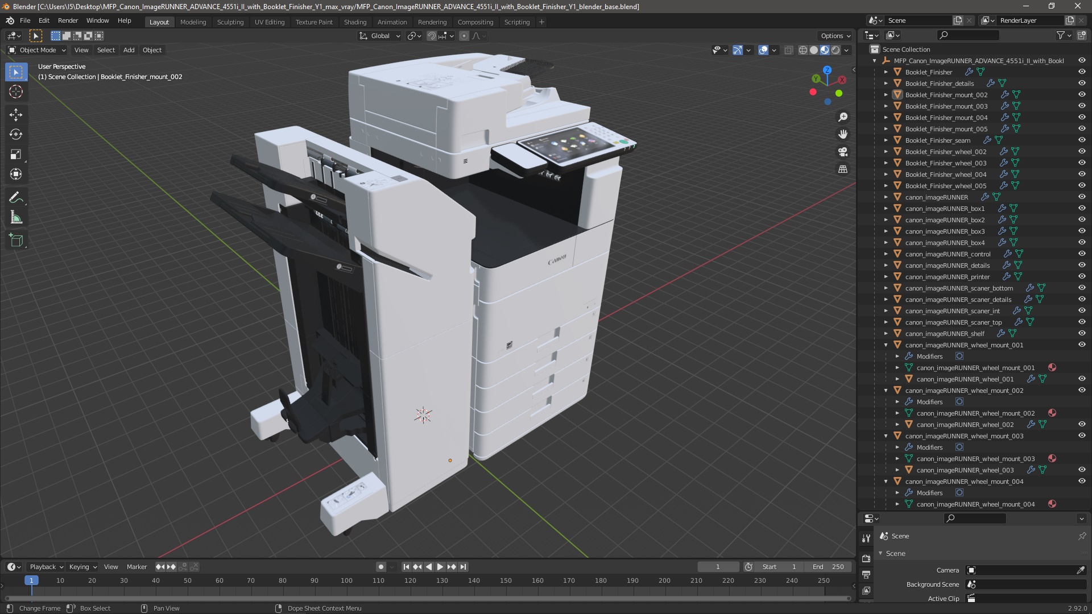Toggle auto keying record button
This screenshot has width=1092, height=614.
[x=380, y=567]
